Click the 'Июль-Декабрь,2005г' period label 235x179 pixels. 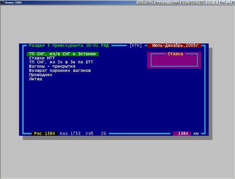click(174, 46)
